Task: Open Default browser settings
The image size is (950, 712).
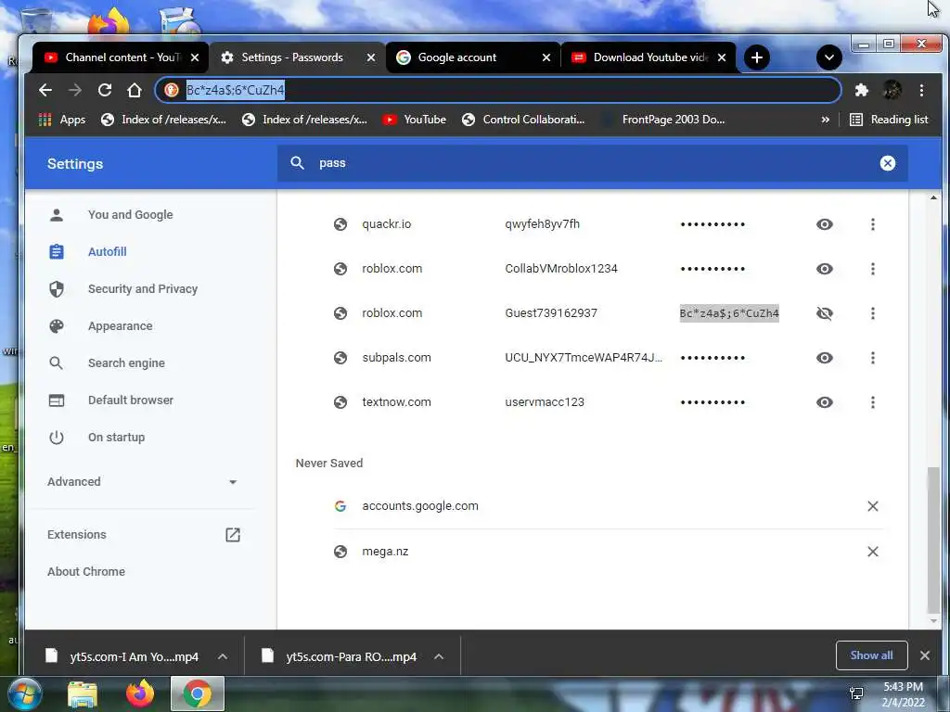Action: click(130, 400)
